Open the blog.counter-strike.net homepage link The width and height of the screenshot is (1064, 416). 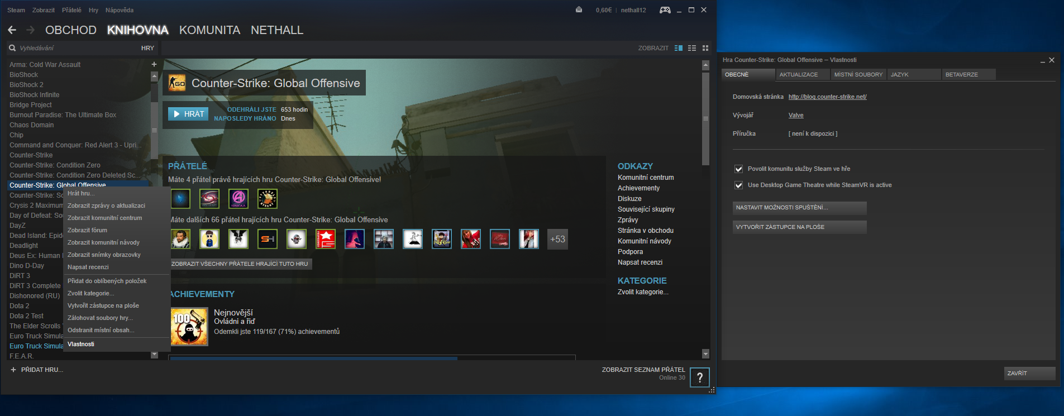click(x=828, y=97)
